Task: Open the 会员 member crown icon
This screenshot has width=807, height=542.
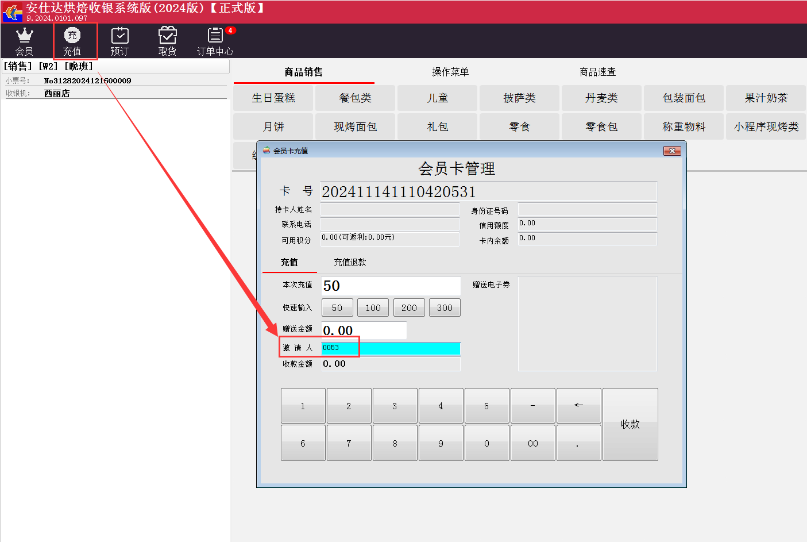Action: (x=24, y=41)
